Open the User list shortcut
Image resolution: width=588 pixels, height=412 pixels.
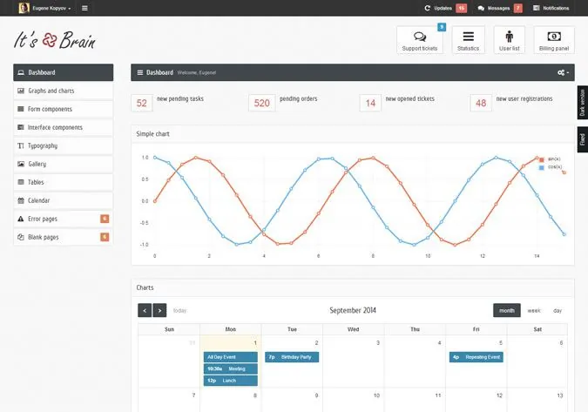tap(510, 40)
